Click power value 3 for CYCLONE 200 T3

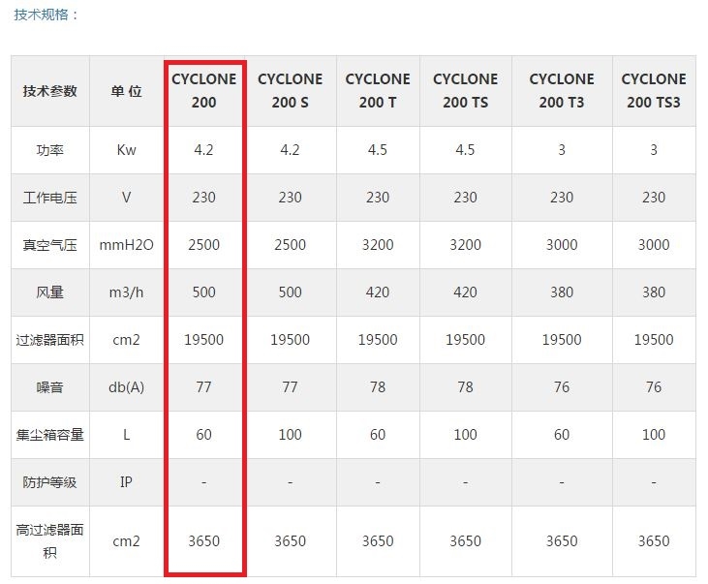[562, 150]
